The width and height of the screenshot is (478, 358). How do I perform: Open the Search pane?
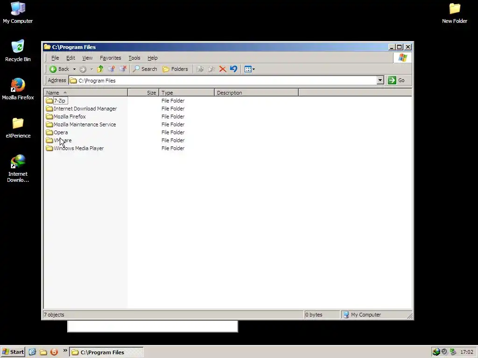[x=145, y=69]
